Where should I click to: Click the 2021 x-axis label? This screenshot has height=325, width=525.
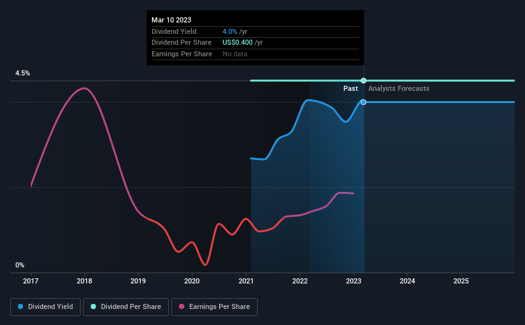[246, 281]
